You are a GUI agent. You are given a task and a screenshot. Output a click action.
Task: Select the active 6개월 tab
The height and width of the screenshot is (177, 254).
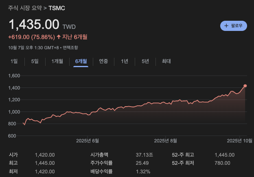(81, 61)
